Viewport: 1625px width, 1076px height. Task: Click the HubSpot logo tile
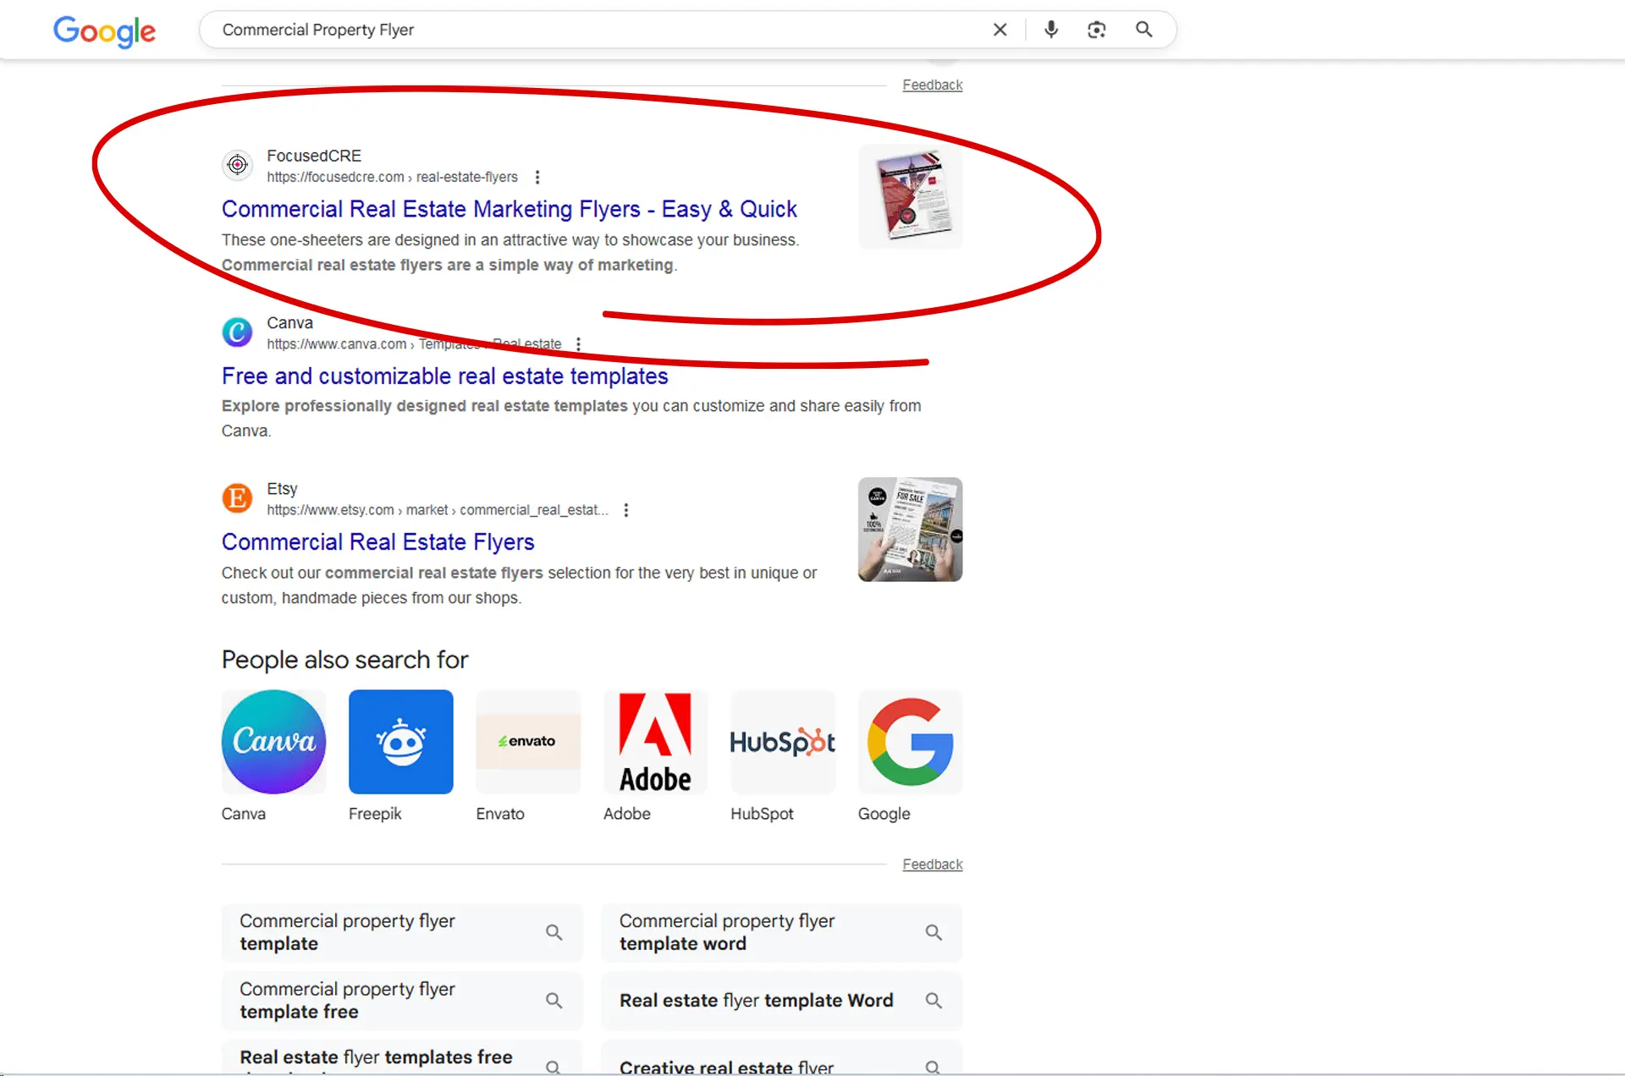point(782,742)
